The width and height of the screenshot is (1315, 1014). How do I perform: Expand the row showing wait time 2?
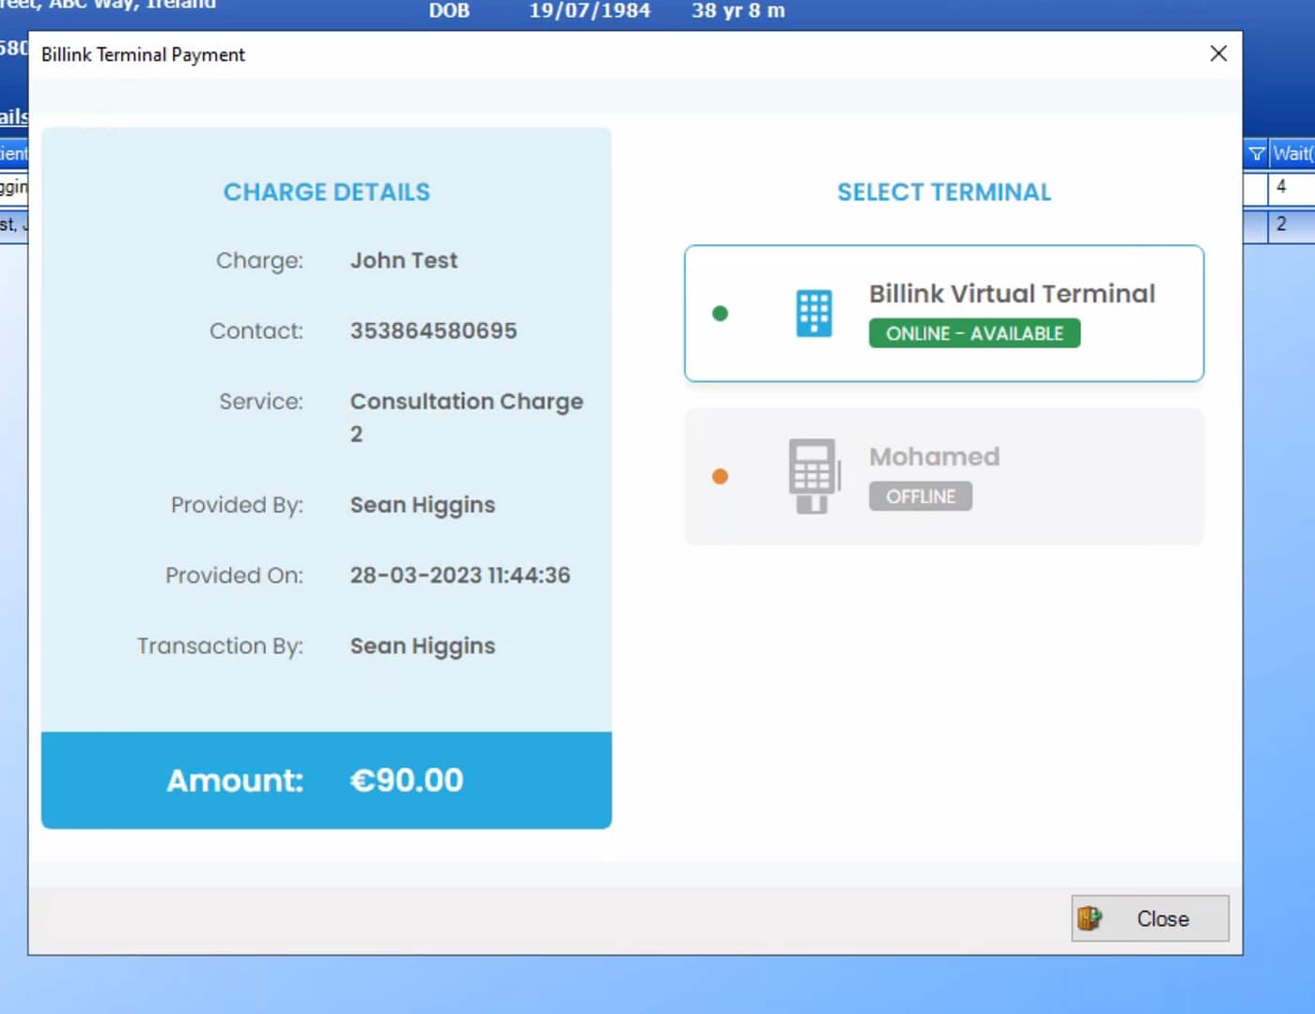point(1281,224)
